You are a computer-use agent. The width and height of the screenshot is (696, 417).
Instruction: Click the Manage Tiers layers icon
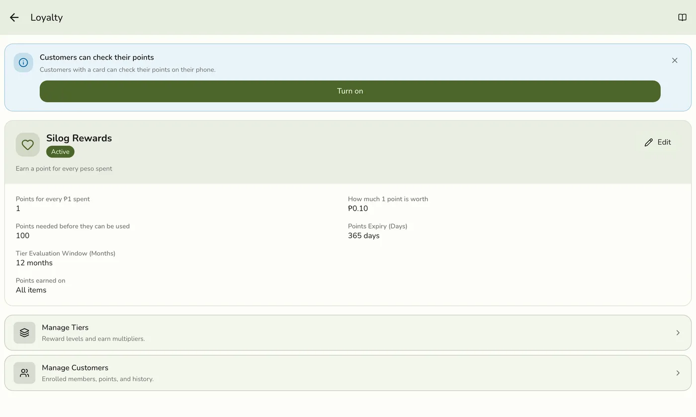pos(24,333)
